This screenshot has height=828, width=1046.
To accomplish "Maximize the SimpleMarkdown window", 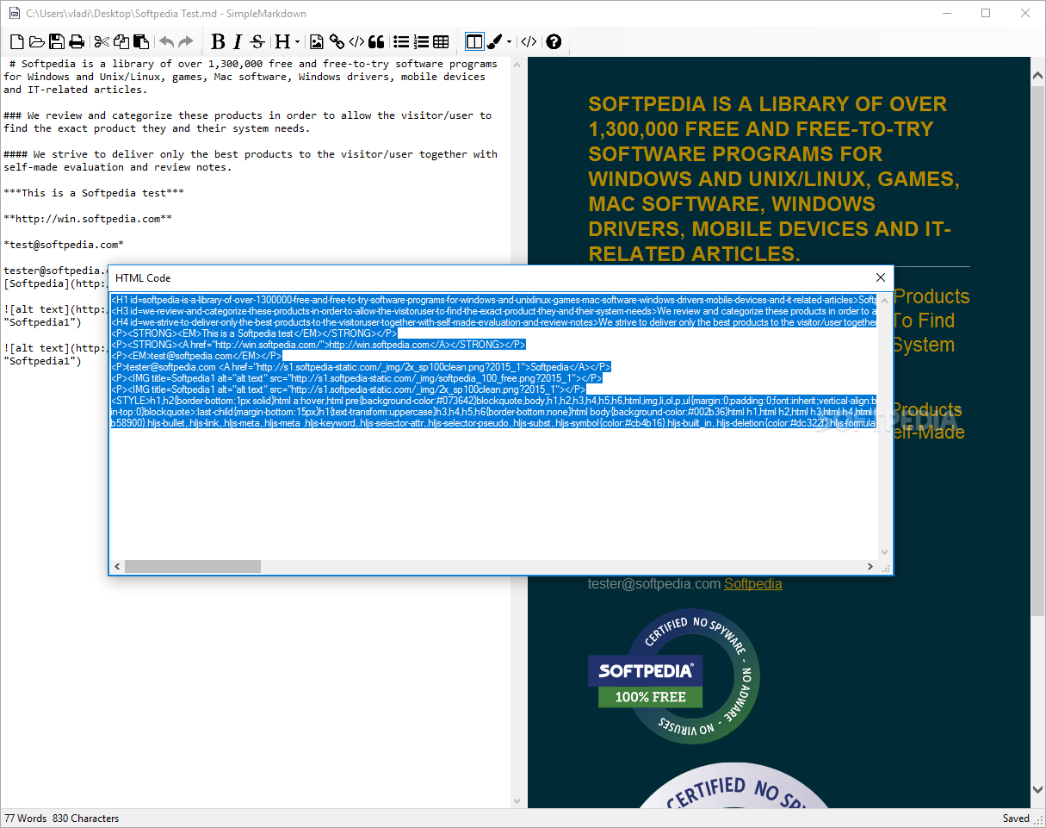I will click(x=986, y=14).
